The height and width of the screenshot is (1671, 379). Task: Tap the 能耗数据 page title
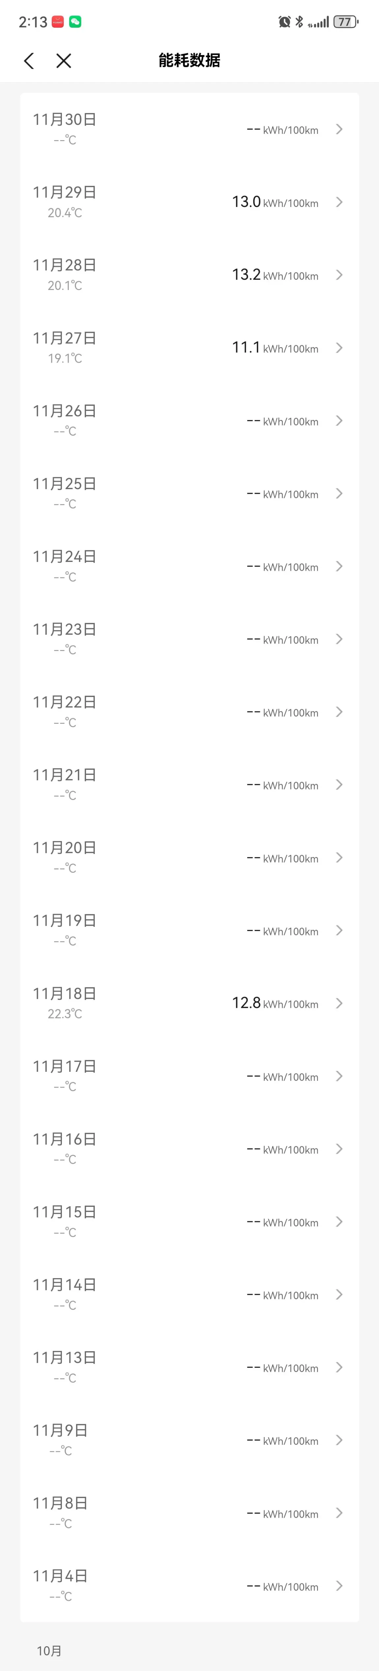(x=189, y=60)
